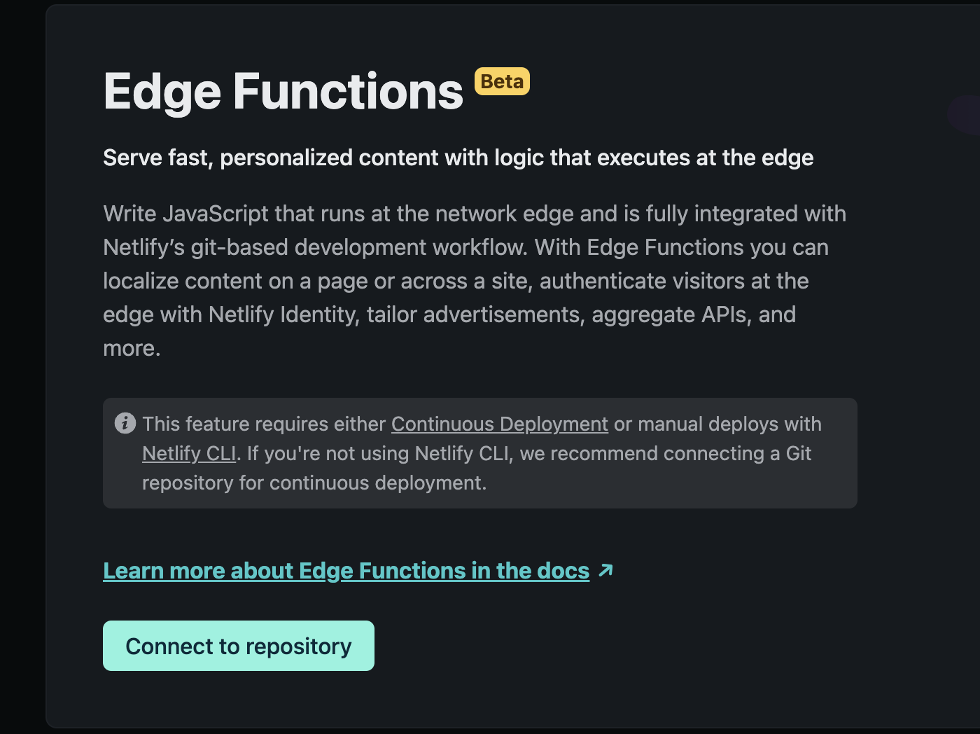Open the Netlify CLI link
This screenshot has height=734, width=980.
point(188,453)
